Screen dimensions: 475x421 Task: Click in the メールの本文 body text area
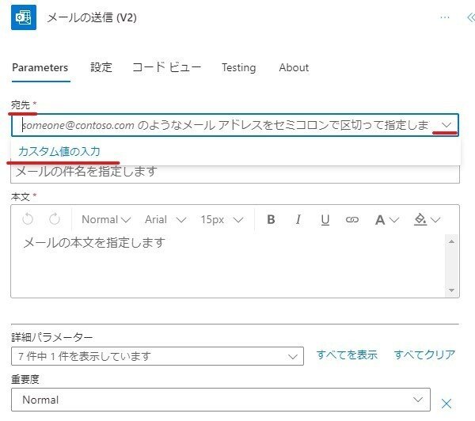[228, 265]
